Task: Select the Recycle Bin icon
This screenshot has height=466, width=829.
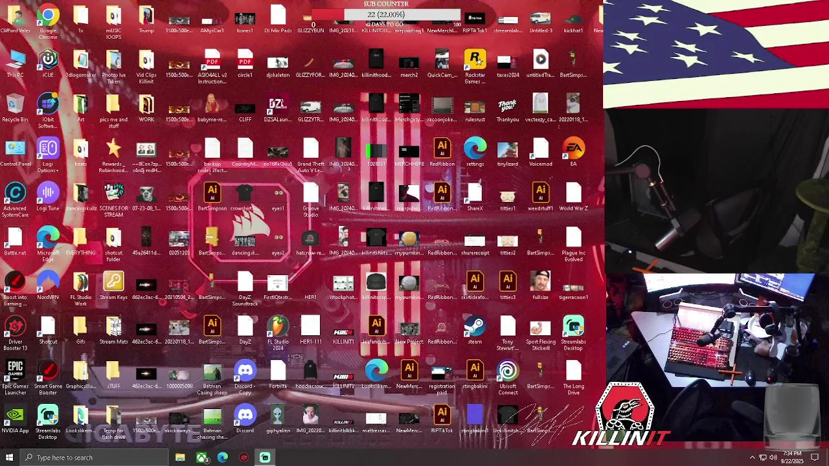Action: [x=15, y=109]
